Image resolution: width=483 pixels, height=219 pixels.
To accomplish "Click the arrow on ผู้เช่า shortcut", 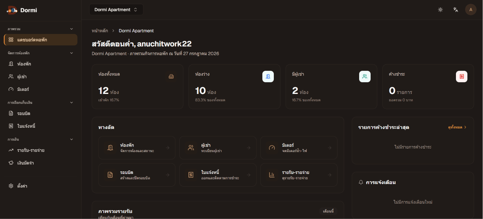I will click(x=249, y=148).
